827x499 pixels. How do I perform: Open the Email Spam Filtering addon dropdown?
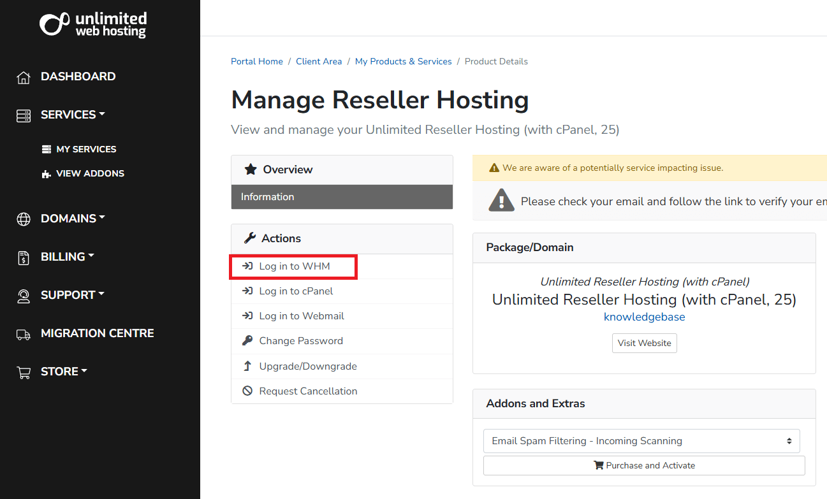tap(641, 441)
